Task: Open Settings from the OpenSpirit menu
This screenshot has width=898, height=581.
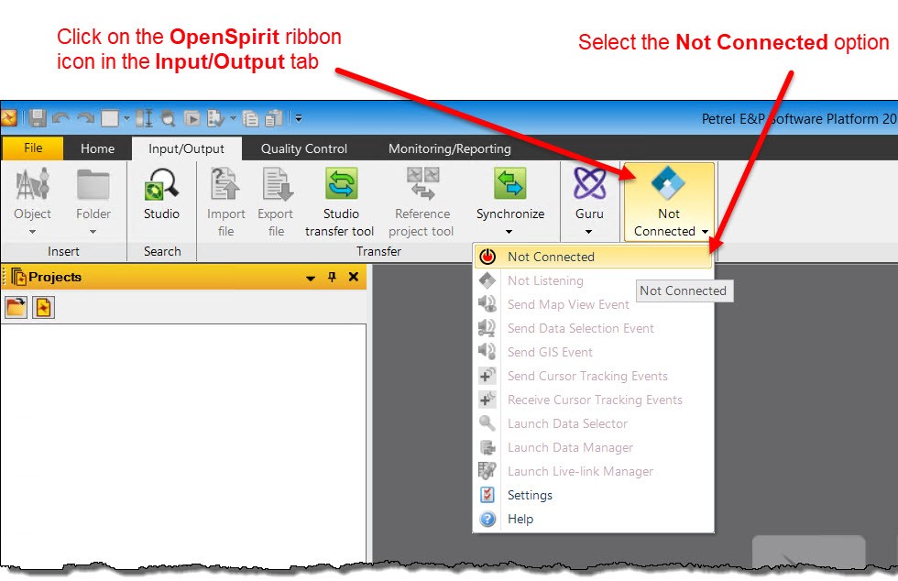Action: click(x=594, y=495)
